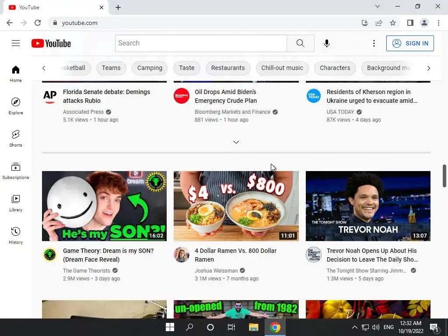448x336 pixels.
Task: Open Florida Senate debate video title
Action: pyautogui.click(x=107, y=96)
